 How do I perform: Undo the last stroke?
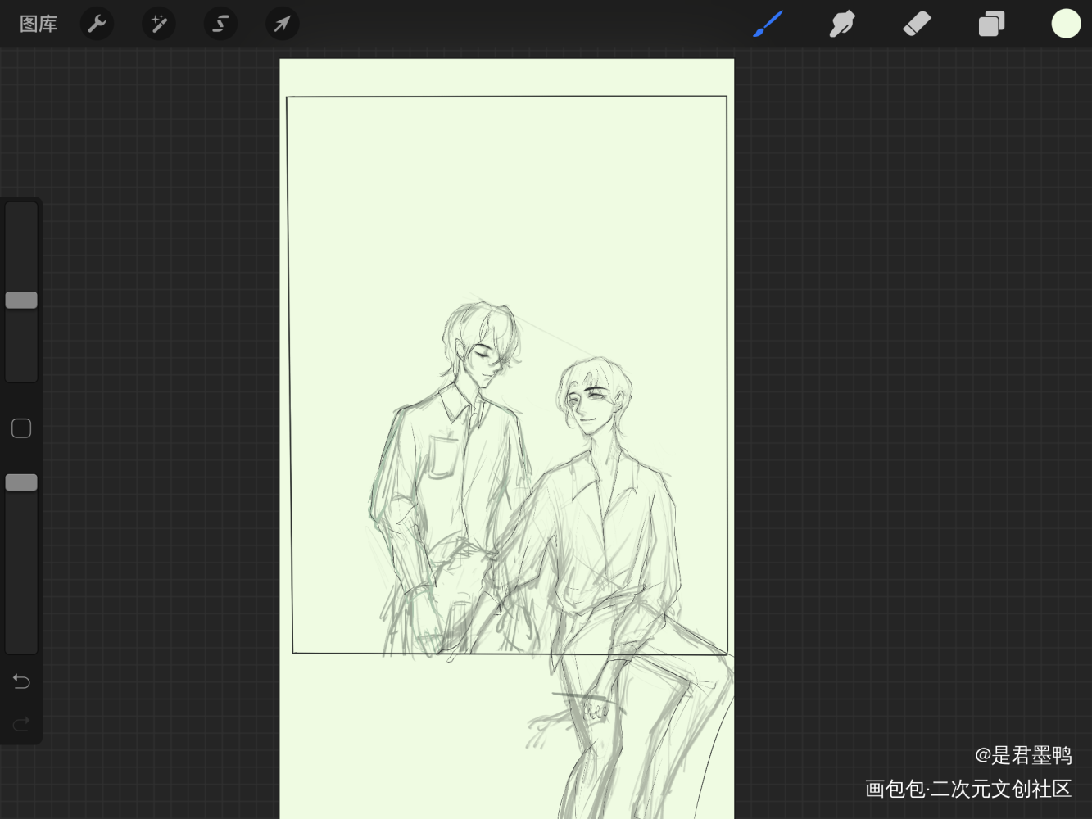pos(21,681)
